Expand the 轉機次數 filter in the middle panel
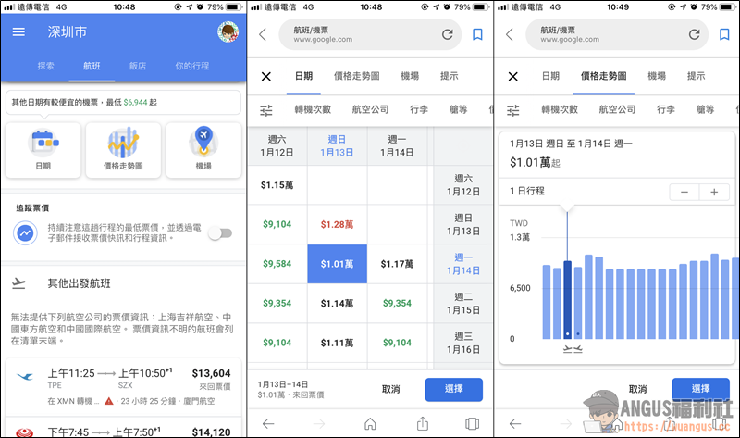 click(x=321, y=110)
